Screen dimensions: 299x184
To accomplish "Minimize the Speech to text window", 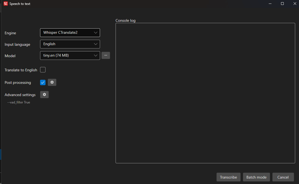I will pyautogui.click(x=270, y=4).
